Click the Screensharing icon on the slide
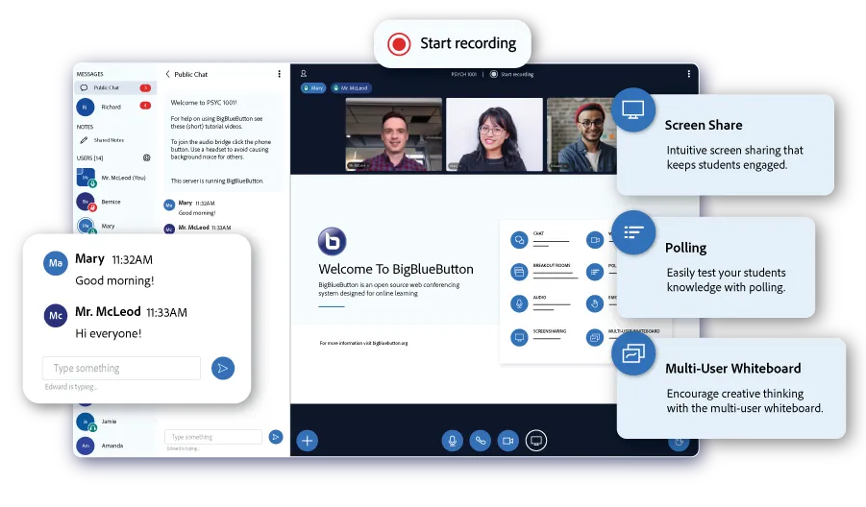 click(519, 337)
